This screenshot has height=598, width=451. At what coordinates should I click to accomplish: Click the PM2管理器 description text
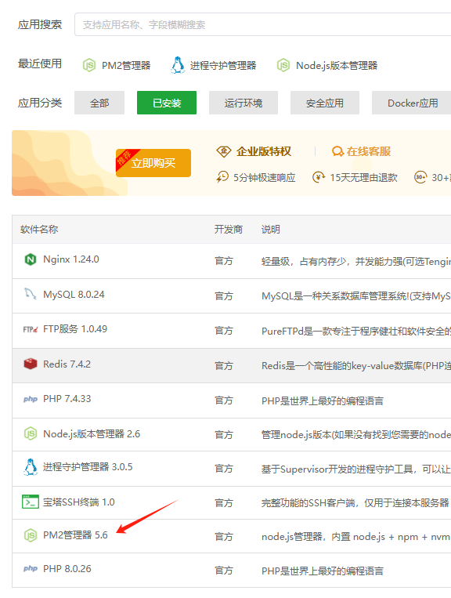coord(355,537)
